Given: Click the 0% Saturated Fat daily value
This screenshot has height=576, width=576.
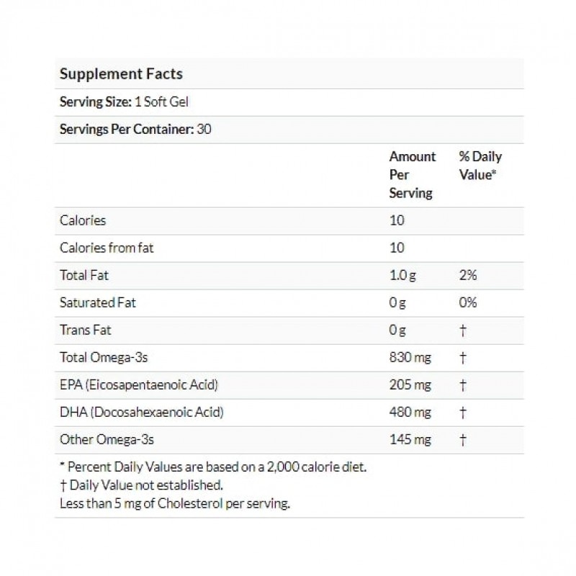Looking at the screenshot, I should pos(468,302).
